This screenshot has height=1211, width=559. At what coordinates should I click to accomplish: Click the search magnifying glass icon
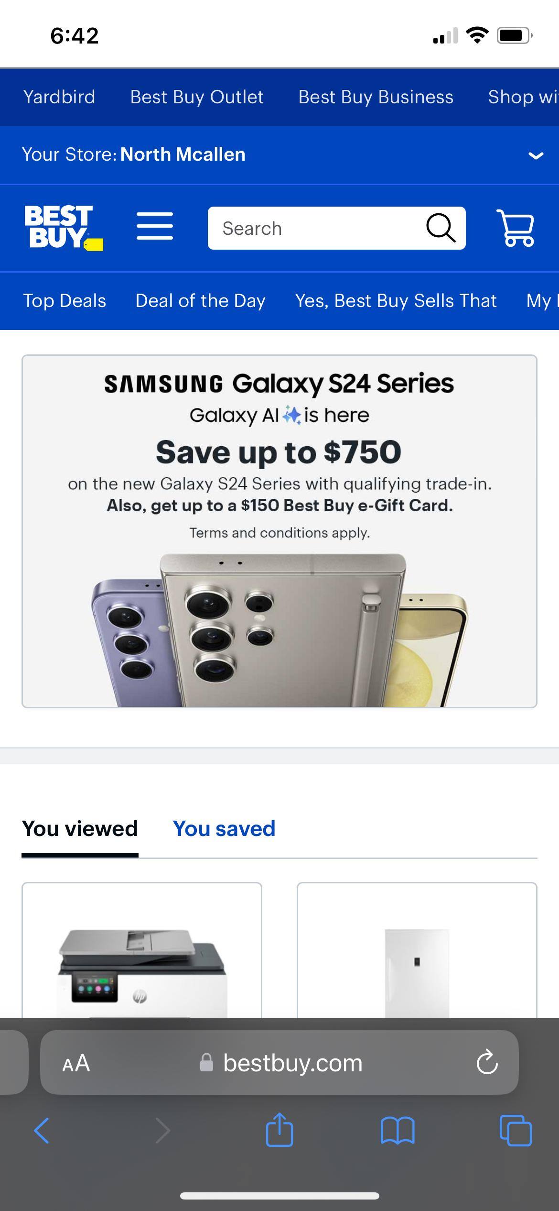pyautogui.click(x=440, y=228)
